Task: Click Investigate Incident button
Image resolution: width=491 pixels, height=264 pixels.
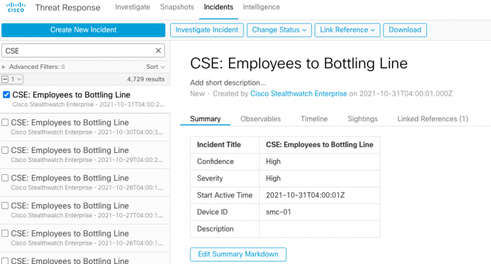Action: point(207,30)
